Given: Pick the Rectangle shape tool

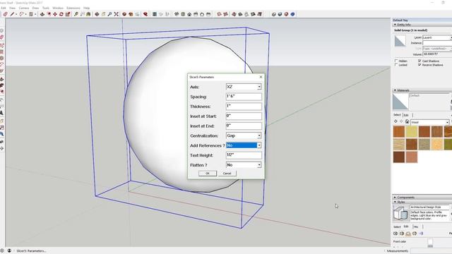Looking at the screenshot, I should point(31,14).
